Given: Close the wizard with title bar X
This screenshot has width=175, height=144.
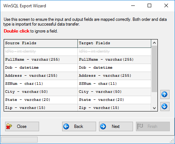Looking at the screenshot, I should pos(166,5).
